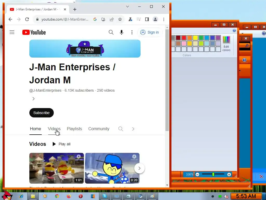The height and width of the screenshot is (200, 266).
Task: Select the Home channel tab
Action: (35, 129)
